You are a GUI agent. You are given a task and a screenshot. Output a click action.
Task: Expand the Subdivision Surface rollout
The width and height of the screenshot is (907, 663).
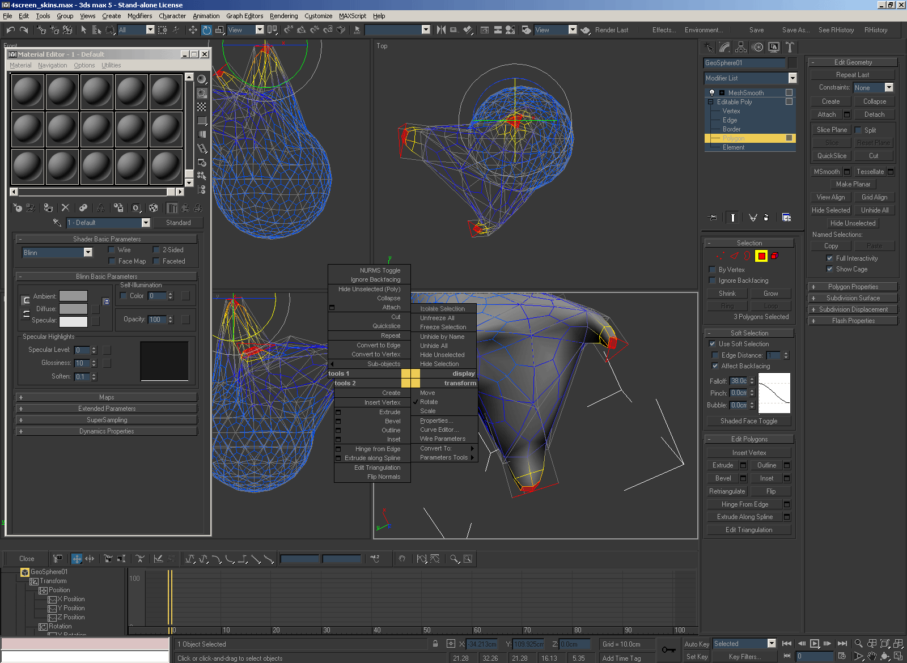[x=853, y=298]
